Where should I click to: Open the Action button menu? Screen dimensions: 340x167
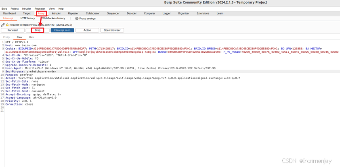pos(87,30)
